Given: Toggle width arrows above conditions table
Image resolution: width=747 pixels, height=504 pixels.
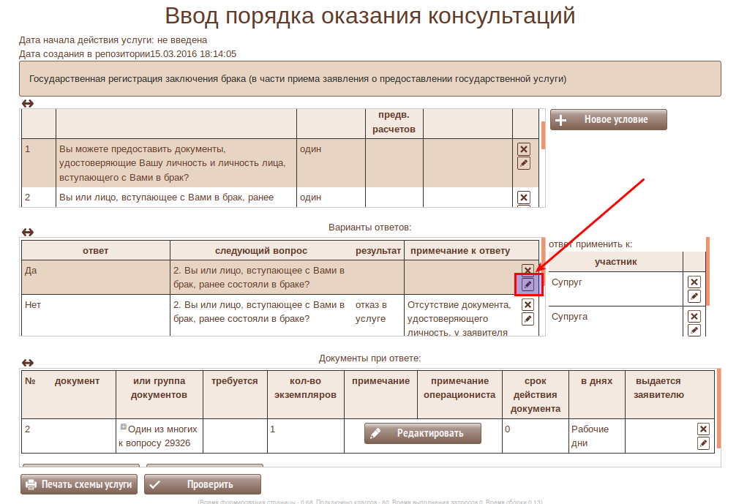Looking at the screenshot, I should click(28, 104).
